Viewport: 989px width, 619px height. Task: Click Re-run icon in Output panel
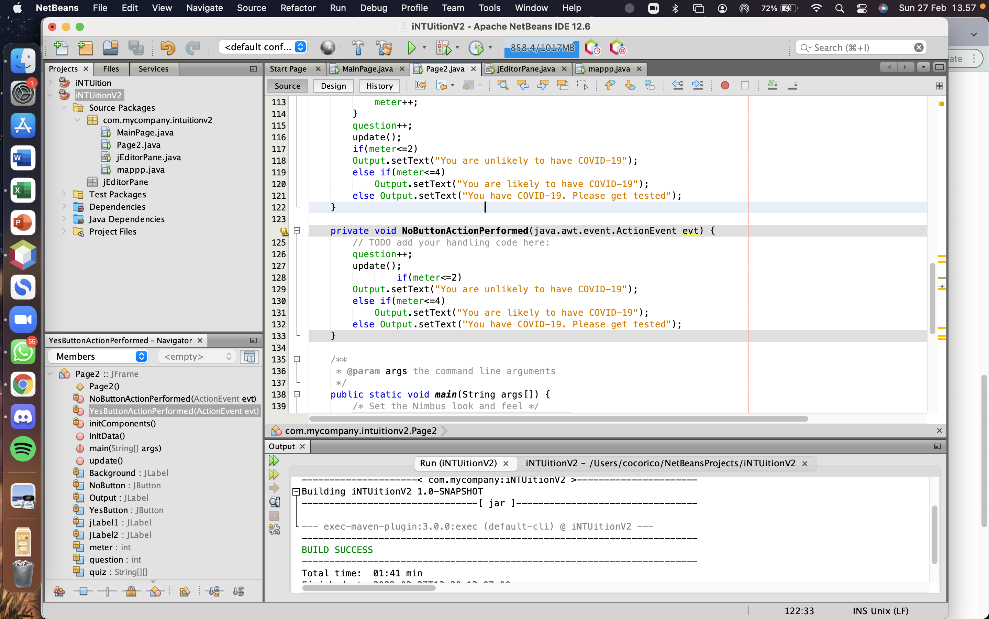pyautogui.click(x=274, y=460)
